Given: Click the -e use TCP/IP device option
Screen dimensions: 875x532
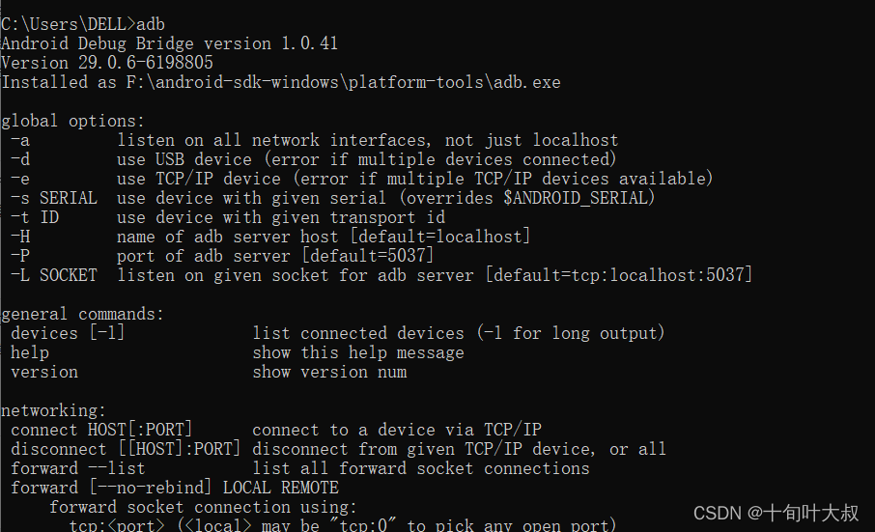Looking at the screenshot, I should (361, 179).
